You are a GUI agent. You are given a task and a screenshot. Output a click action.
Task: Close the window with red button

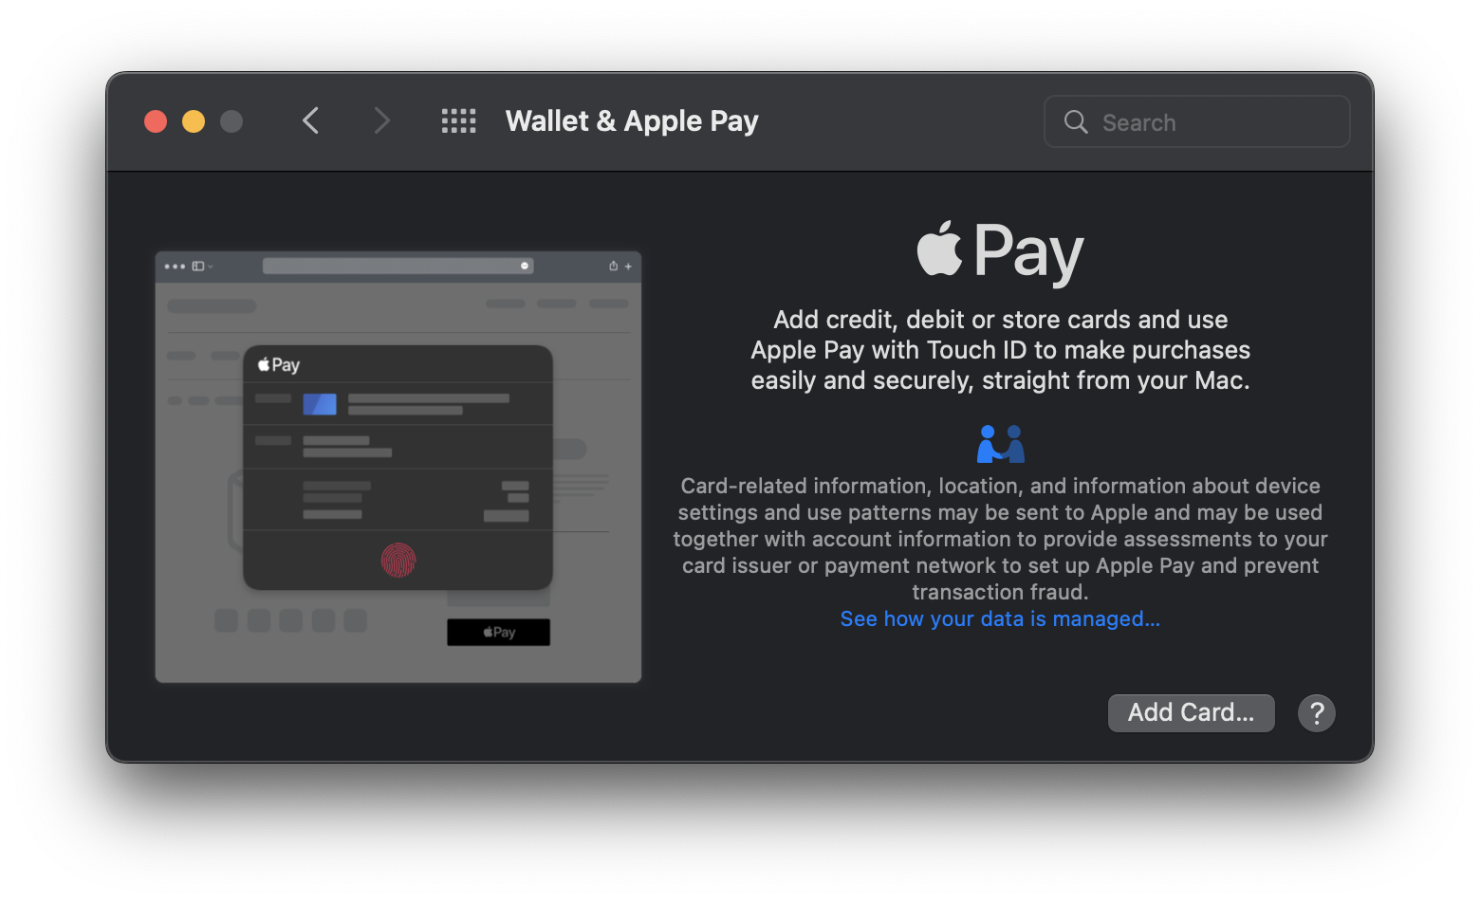click(156, 121)
